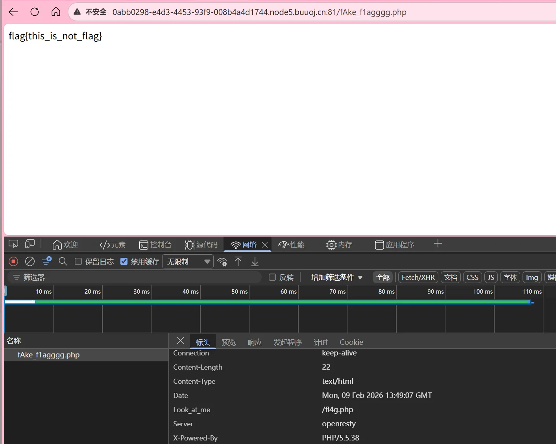Toggle device emulation icon
Viewport: 556px width, 444px height.
(30, 244)
